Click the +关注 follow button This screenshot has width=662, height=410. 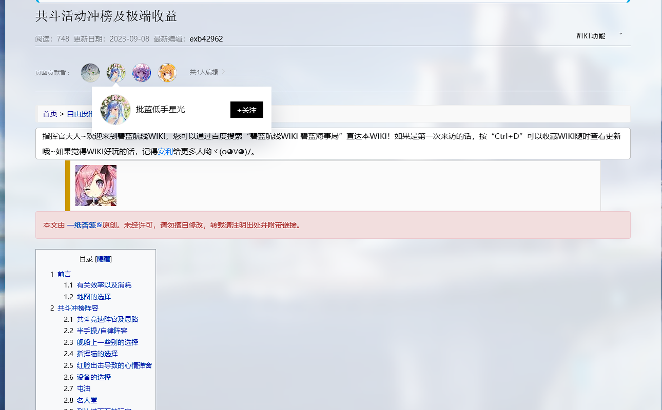click(247, 110)
